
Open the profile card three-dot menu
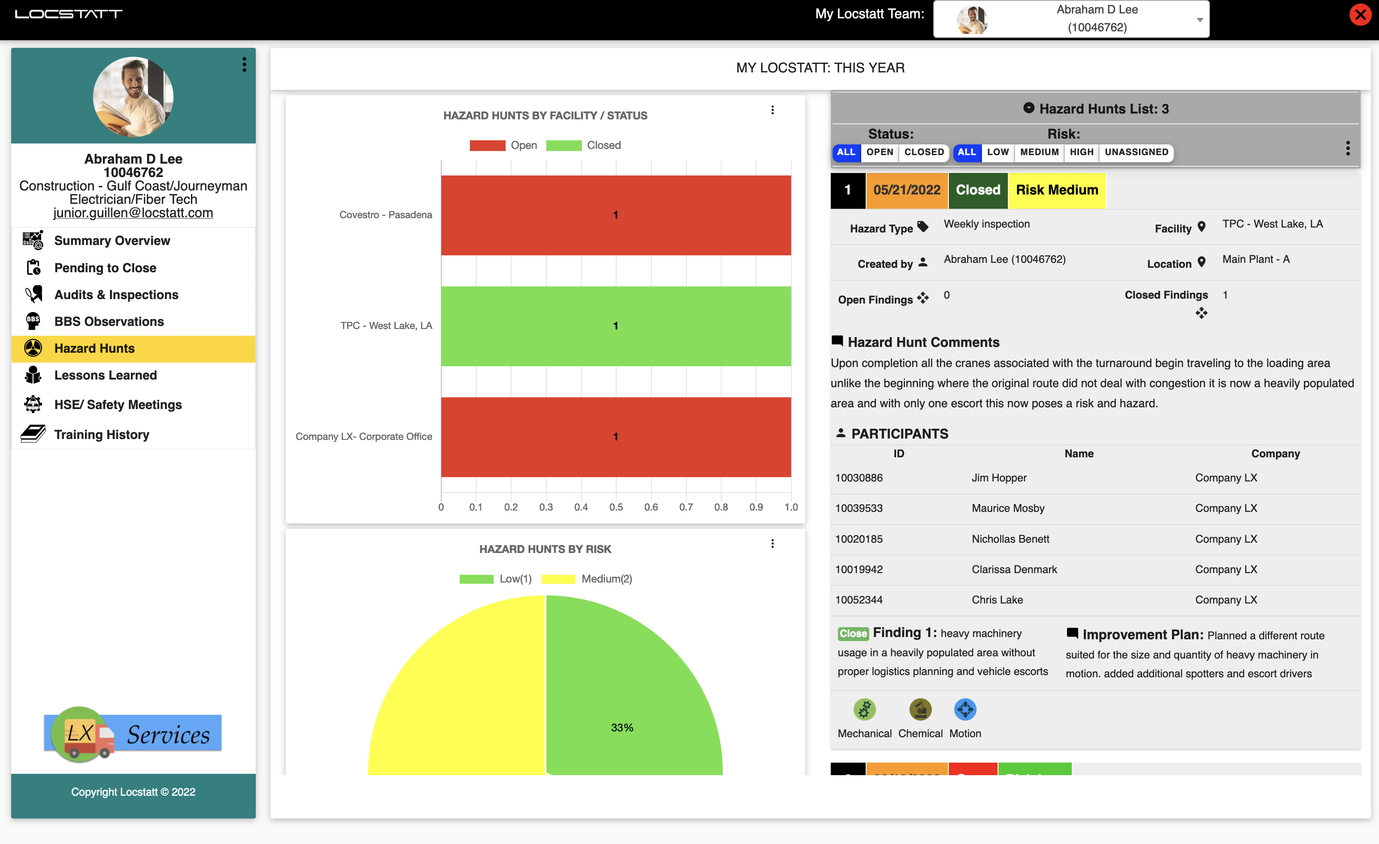coord(244,64)
